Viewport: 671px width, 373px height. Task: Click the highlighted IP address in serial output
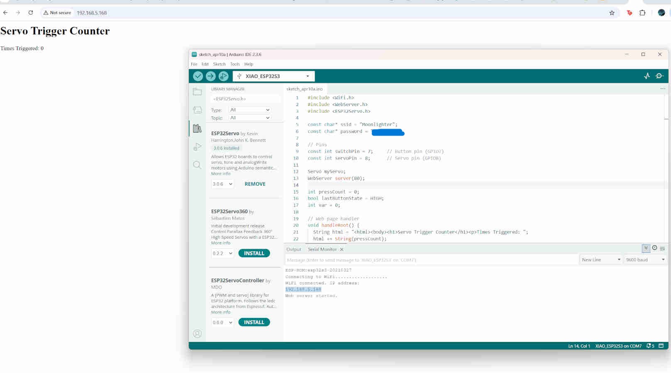pyautogui.click(x=303, y=289)
